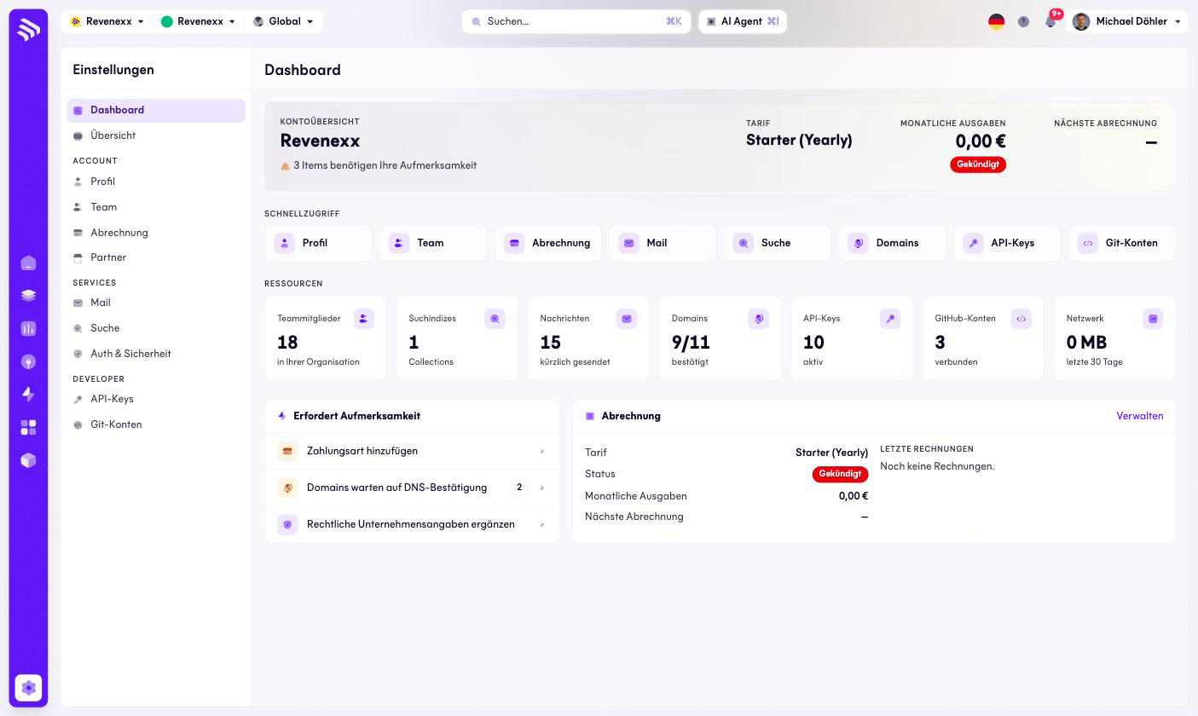1198x716 pixels.
Task: Click the 'Erfordert Aufmerksamkeit' heading
Action: coord(356,416)
